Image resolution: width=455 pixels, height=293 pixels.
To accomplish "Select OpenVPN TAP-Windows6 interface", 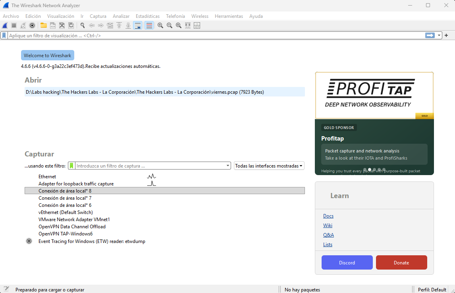I will [164, 234].
